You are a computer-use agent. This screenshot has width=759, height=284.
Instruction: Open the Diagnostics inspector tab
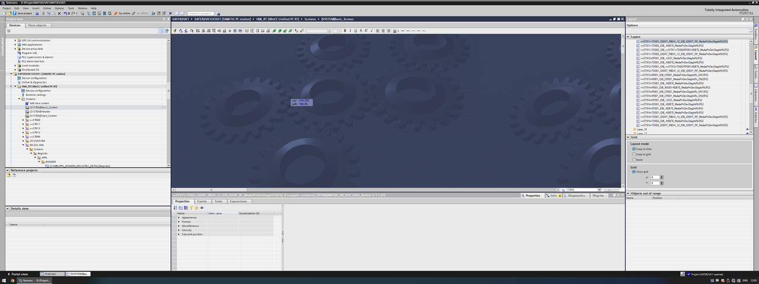[x=576, y=195]
